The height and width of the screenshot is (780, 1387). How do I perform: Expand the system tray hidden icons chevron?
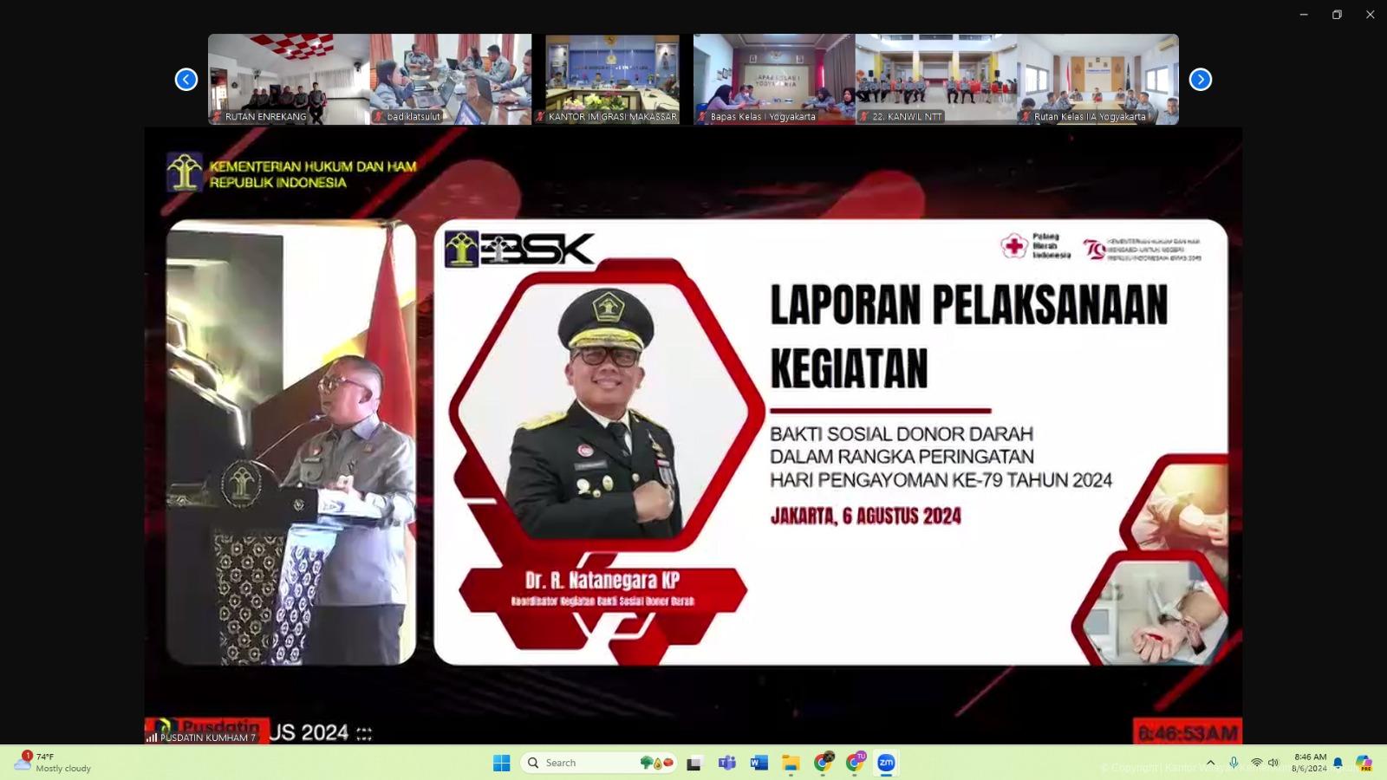(x=1210, y=763)
